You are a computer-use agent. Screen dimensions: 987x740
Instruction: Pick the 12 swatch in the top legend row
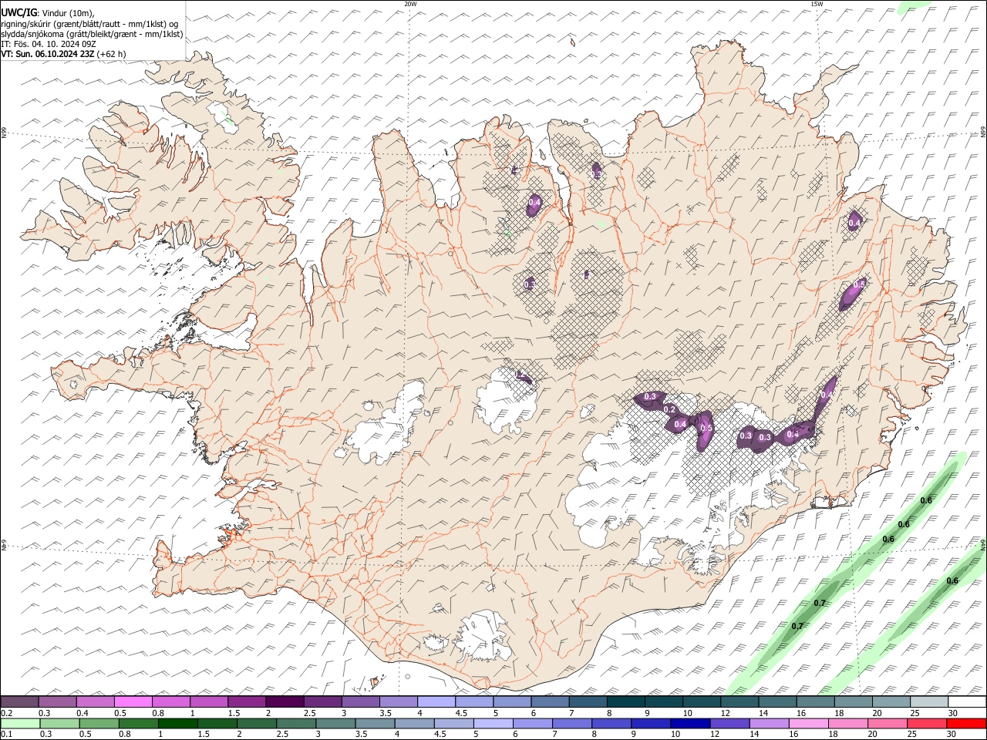click(739, 701)
